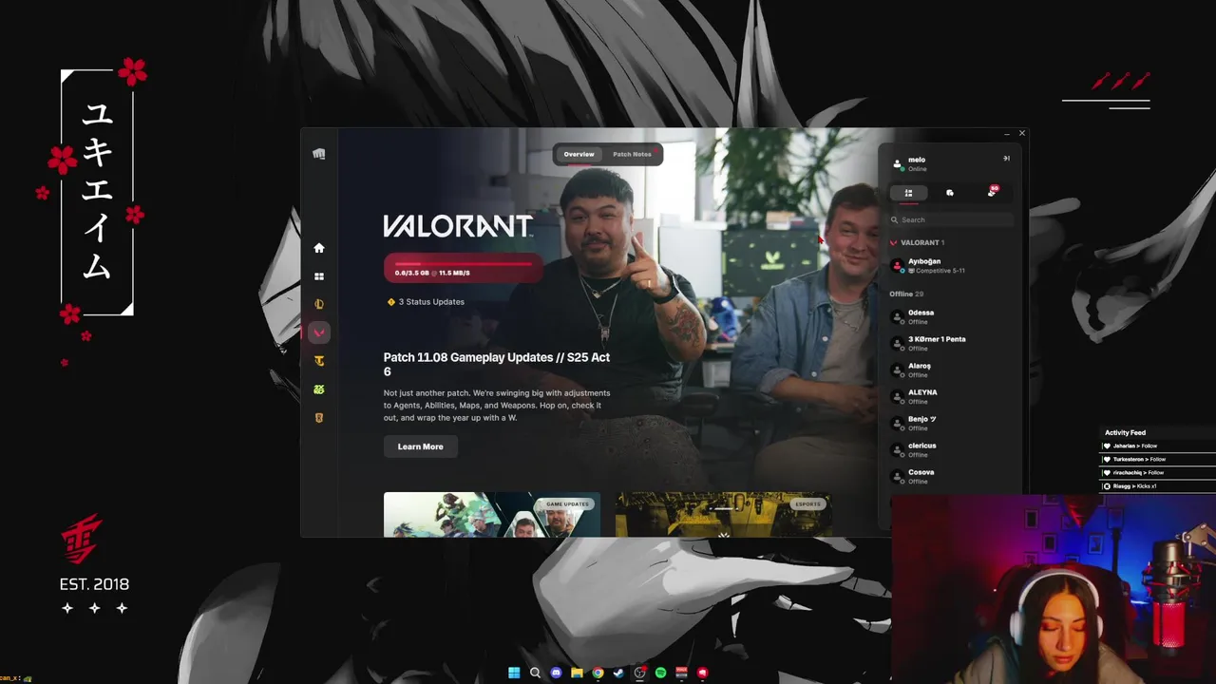Open Discord from the taskbar
Viewport: 1216px width, 684px height.
coord(556,673)
